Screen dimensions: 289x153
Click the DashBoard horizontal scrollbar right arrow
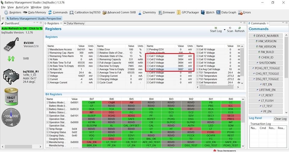(x=40, y=147)
